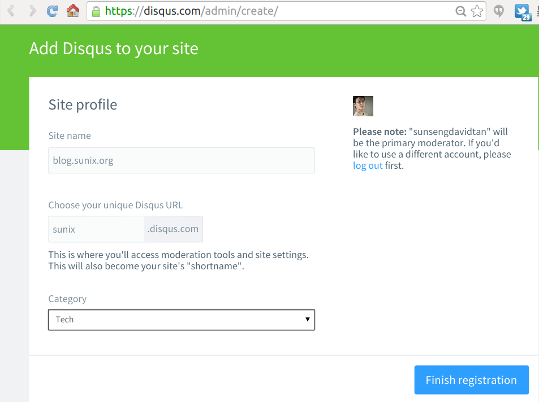Bookmark this page with the star icon

point(477,11)
